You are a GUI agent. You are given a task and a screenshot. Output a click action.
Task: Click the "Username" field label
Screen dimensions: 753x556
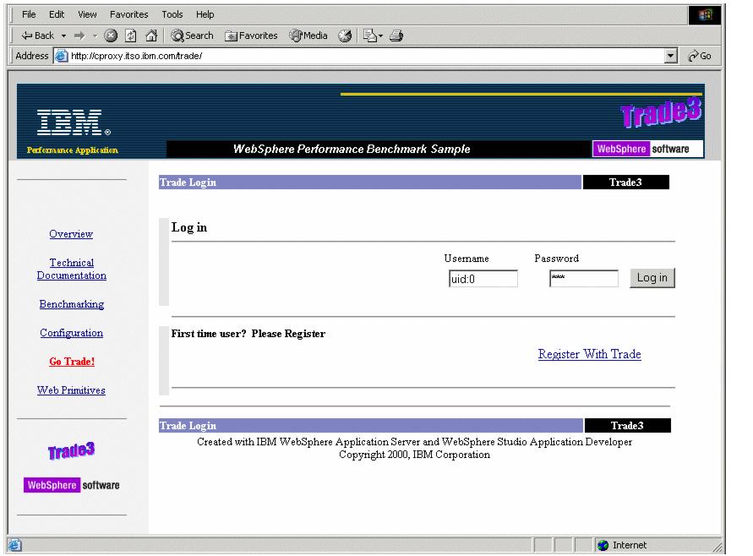pyautogui.click(x=467, y=259)
